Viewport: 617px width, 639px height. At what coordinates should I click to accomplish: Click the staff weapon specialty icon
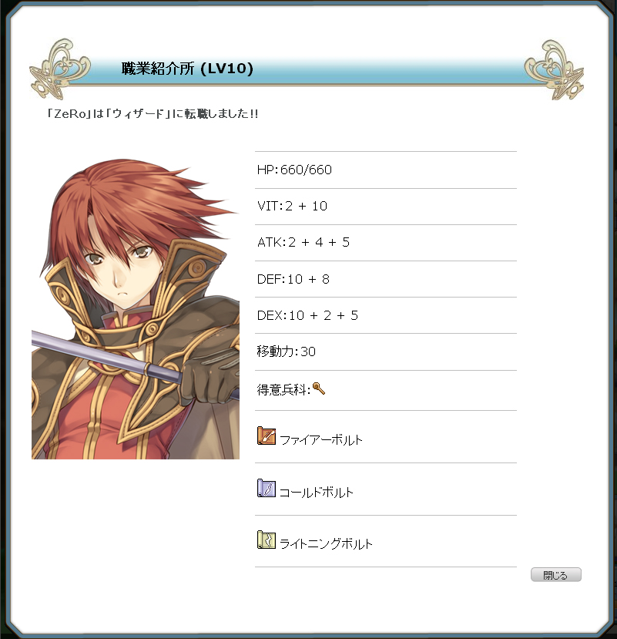(318, 388)
